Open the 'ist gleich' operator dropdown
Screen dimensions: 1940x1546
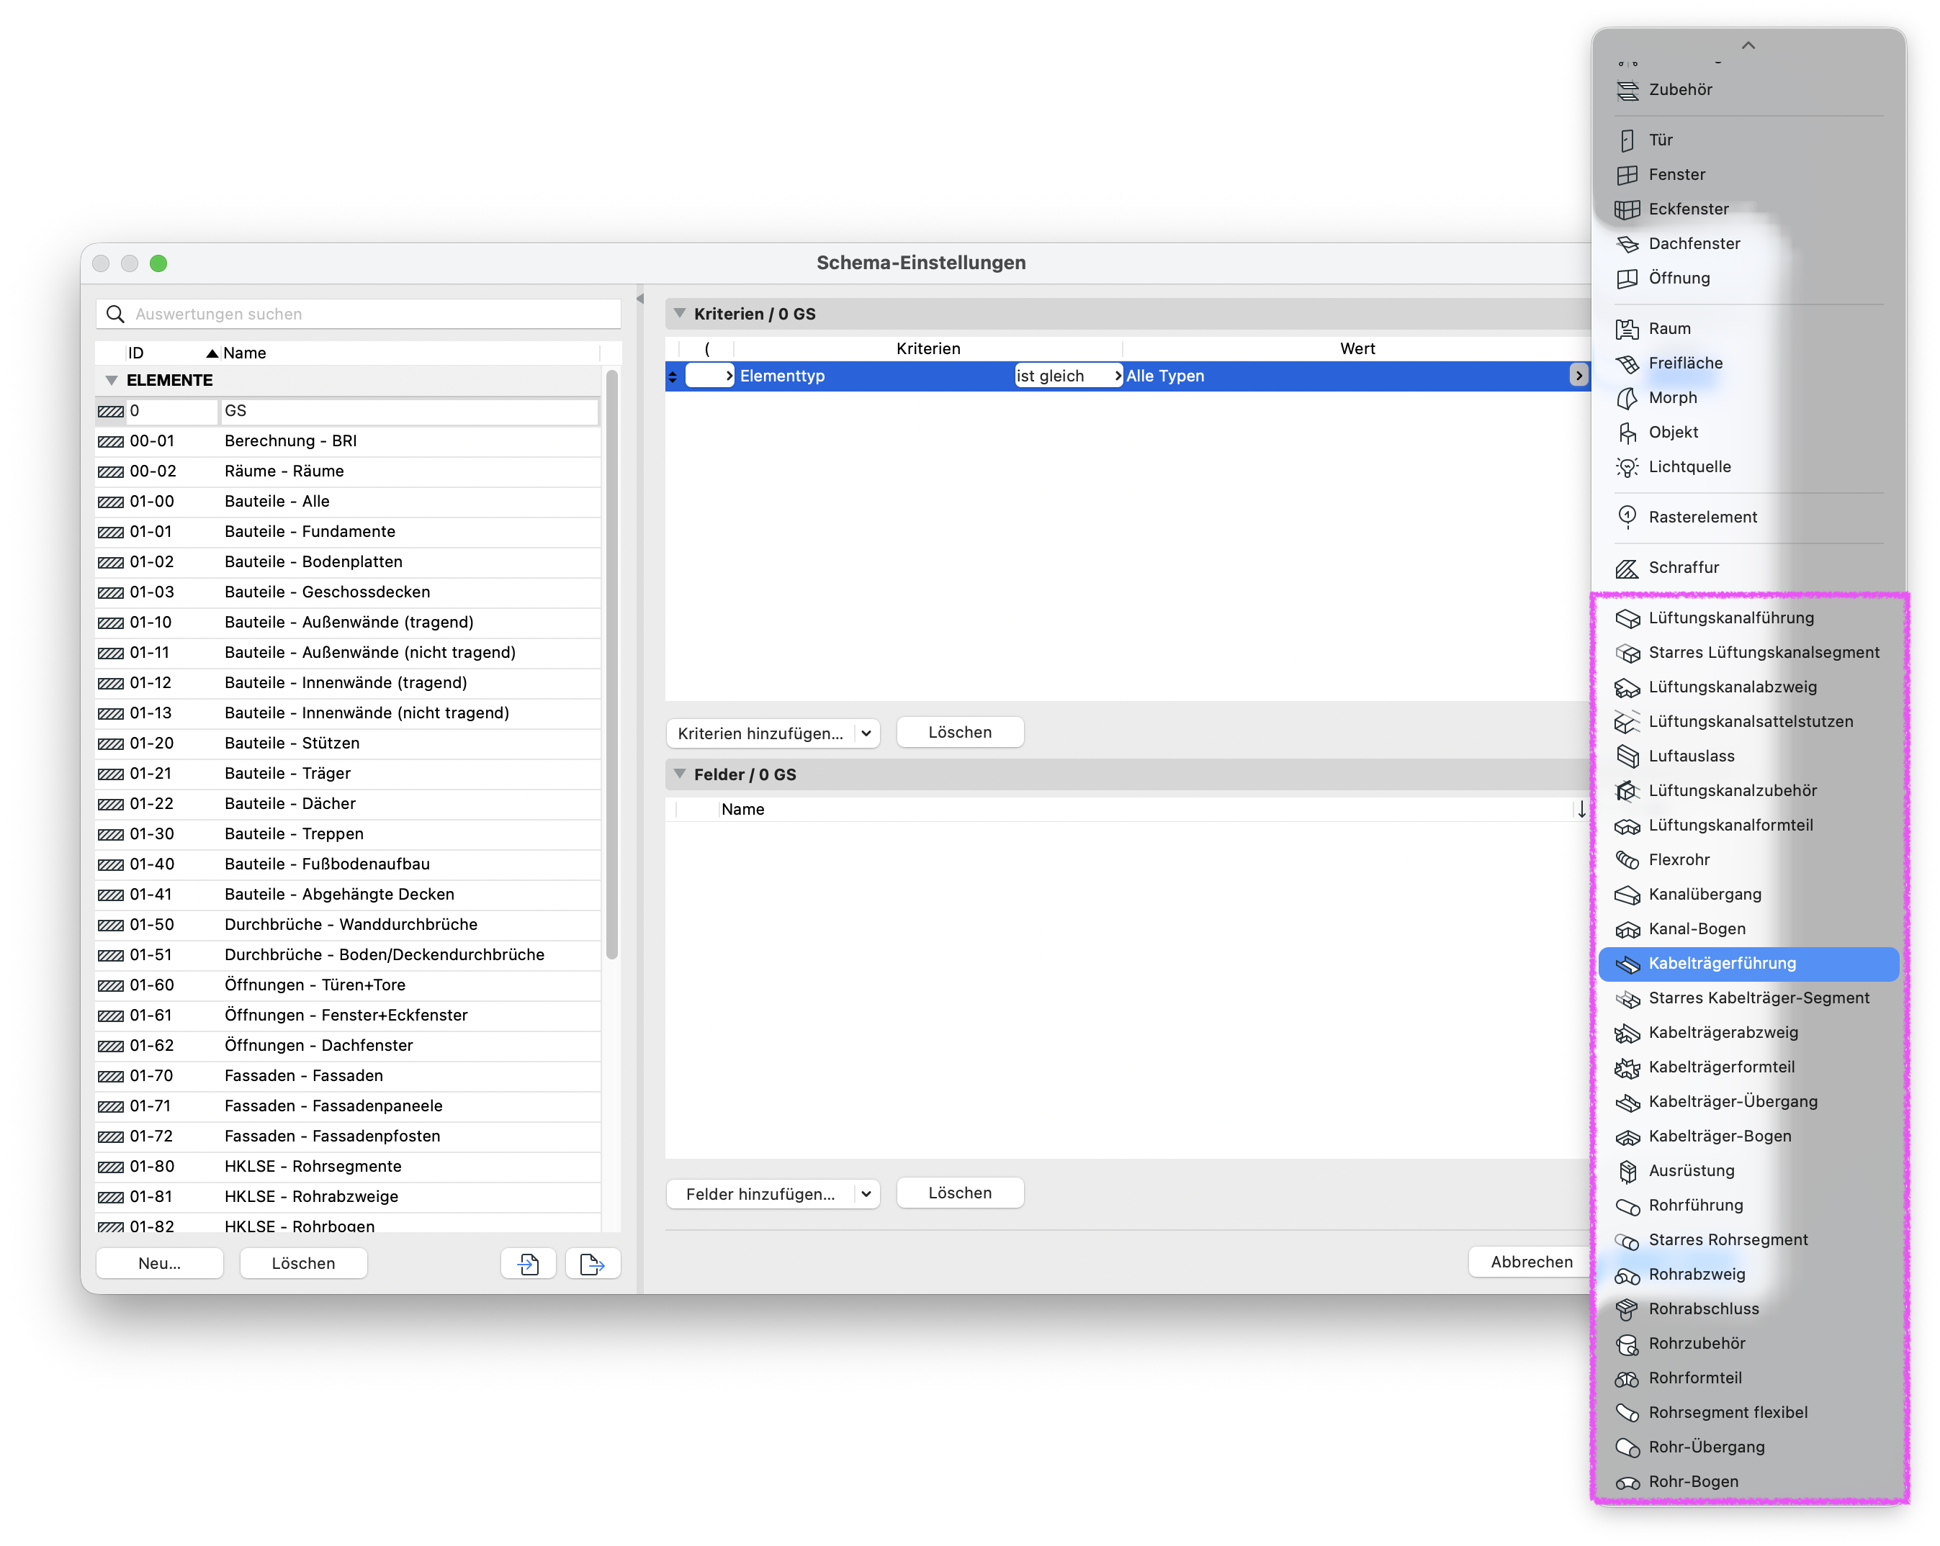1068,376
